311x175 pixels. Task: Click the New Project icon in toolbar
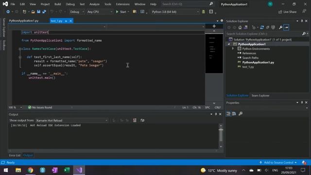click(24, 12)
